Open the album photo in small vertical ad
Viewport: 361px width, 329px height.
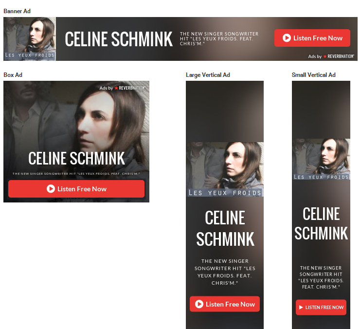pos(321,159)
